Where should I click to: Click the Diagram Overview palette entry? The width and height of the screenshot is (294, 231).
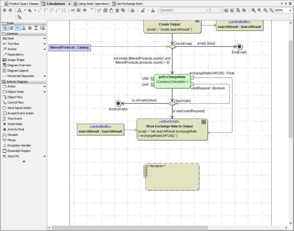(19, 65)
